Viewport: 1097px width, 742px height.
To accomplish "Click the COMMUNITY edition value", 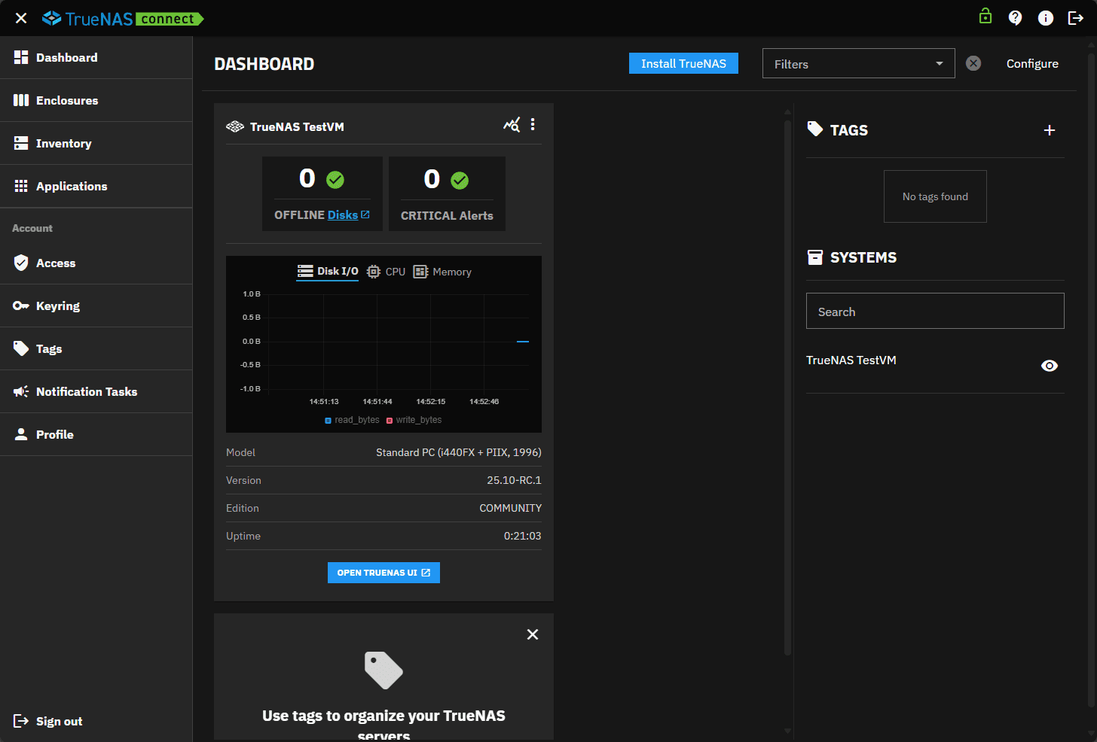I will tap(510, 508).
